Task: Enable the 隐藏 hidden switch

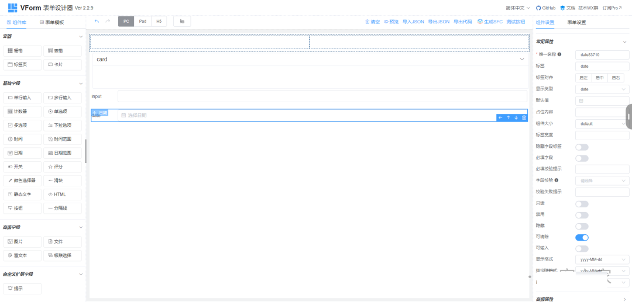Action: pos(582,227)
